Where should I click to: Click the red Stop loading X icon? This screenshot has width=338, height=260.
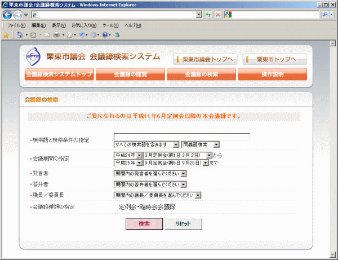pos(218,15)
